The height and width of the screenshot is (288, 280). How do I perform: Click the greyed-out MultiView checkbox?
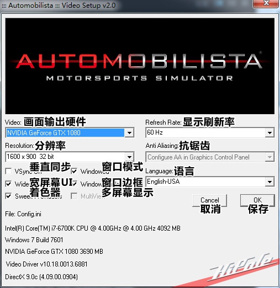(74, 196)
